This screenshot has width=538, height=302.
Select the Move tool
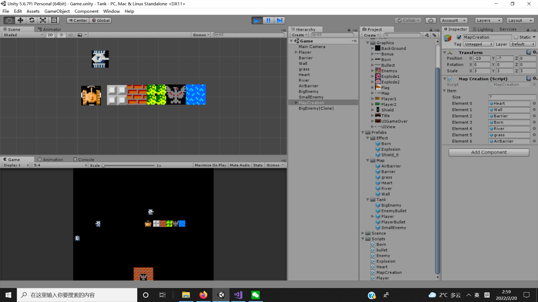pos(20,20)
